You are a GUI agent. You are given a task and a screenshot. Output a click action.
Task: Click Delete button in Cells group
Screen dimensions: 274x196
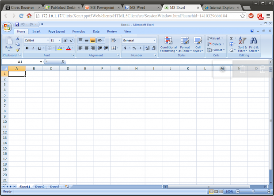pos(216,44)
